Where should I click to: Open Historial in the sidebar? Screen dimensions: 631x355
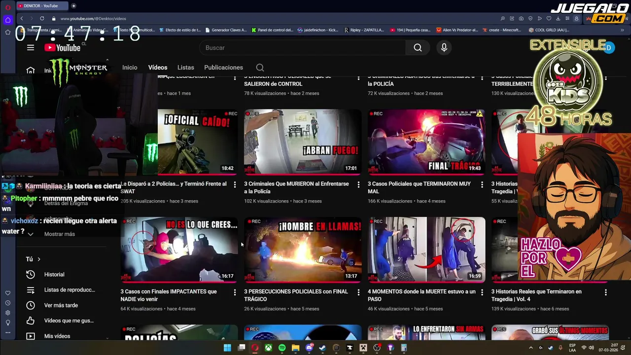[x=54, y=275]
